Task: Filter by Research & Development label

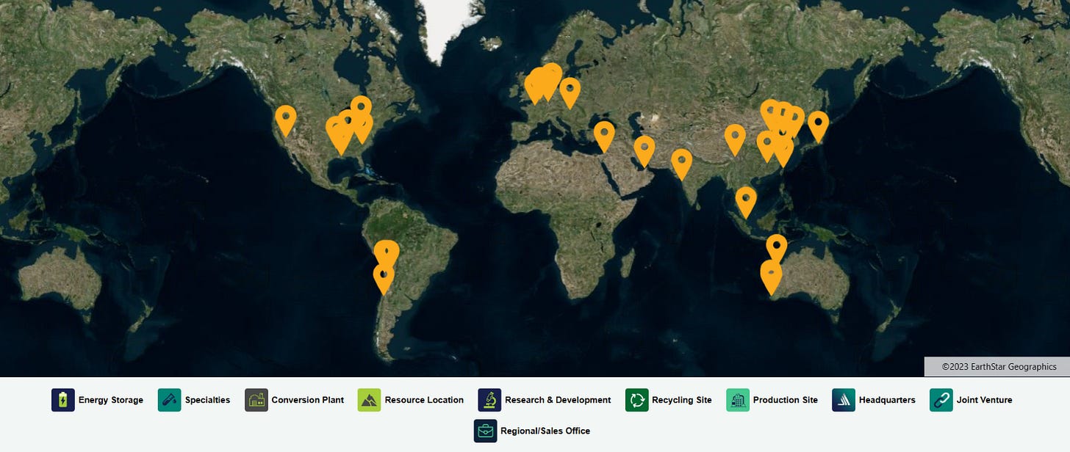Action: 558,400
